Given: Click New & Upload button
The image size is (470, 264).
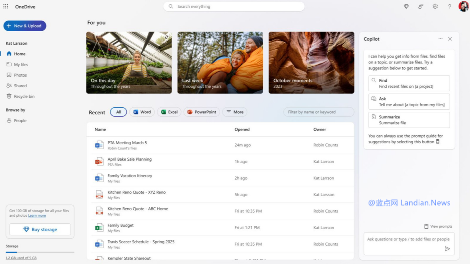Looking at the screenshot, I should [25, 26].
